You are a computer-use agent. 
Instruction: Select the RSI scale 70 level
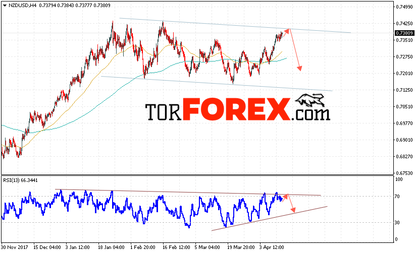(397, 196)
